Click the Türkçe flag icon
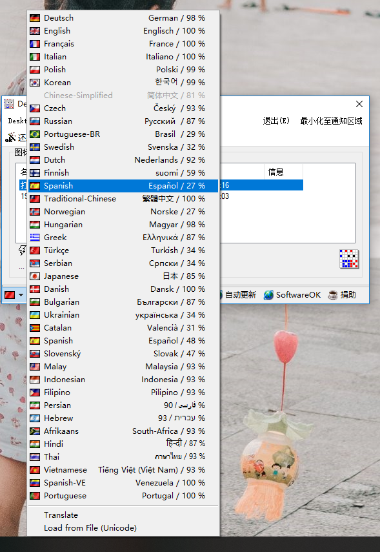The height and width of the screenshot is (552, 380). point(35,250)
